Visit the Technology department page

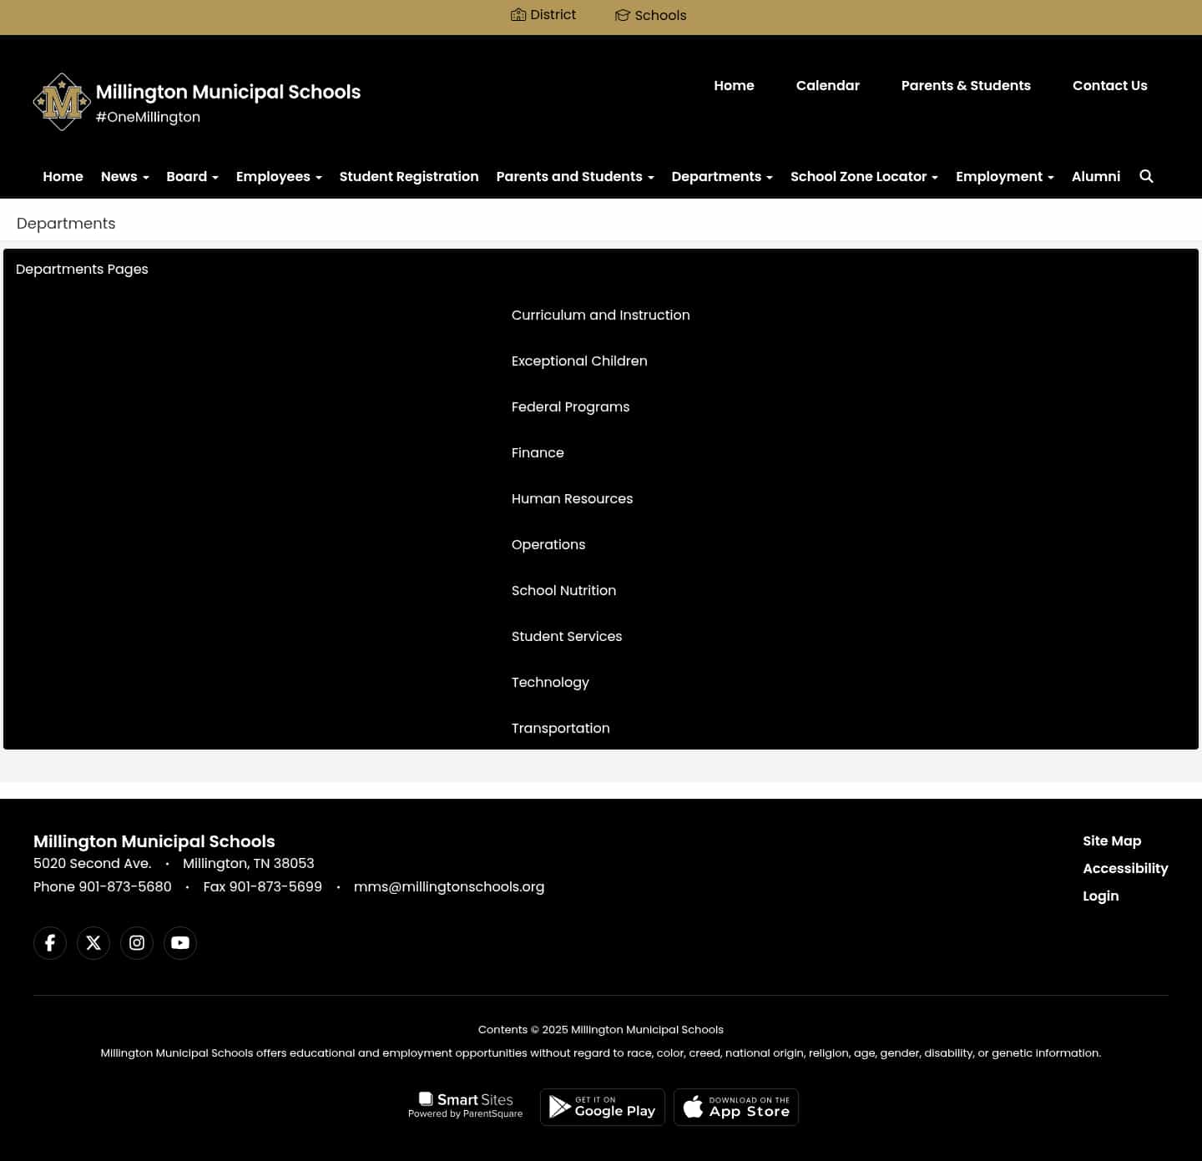click(550, 682)
